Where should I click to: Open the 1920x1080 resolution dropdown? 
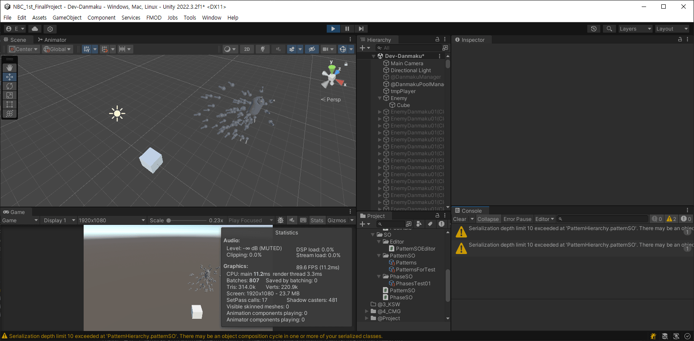(112, 221)
